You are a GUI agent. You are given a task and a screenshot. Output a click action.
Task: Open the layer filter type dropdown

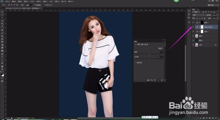click(196, 12)
